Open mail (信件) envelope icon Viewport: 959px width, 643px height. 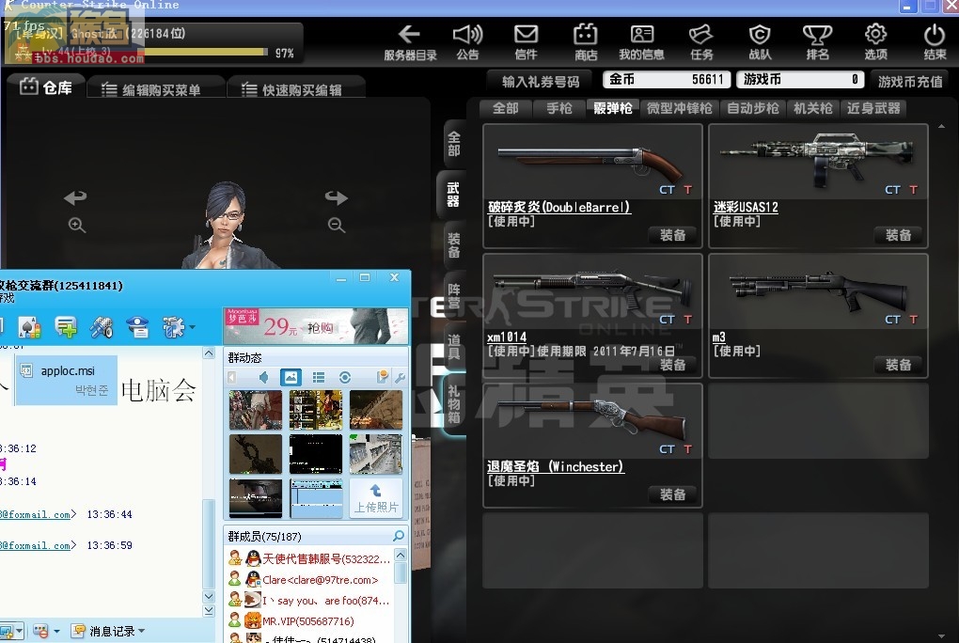[526, 41]
